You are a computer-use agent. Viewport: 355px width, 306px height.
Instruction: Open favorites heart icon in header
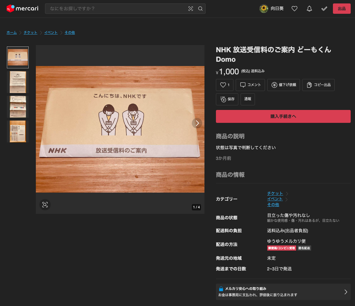294,9
